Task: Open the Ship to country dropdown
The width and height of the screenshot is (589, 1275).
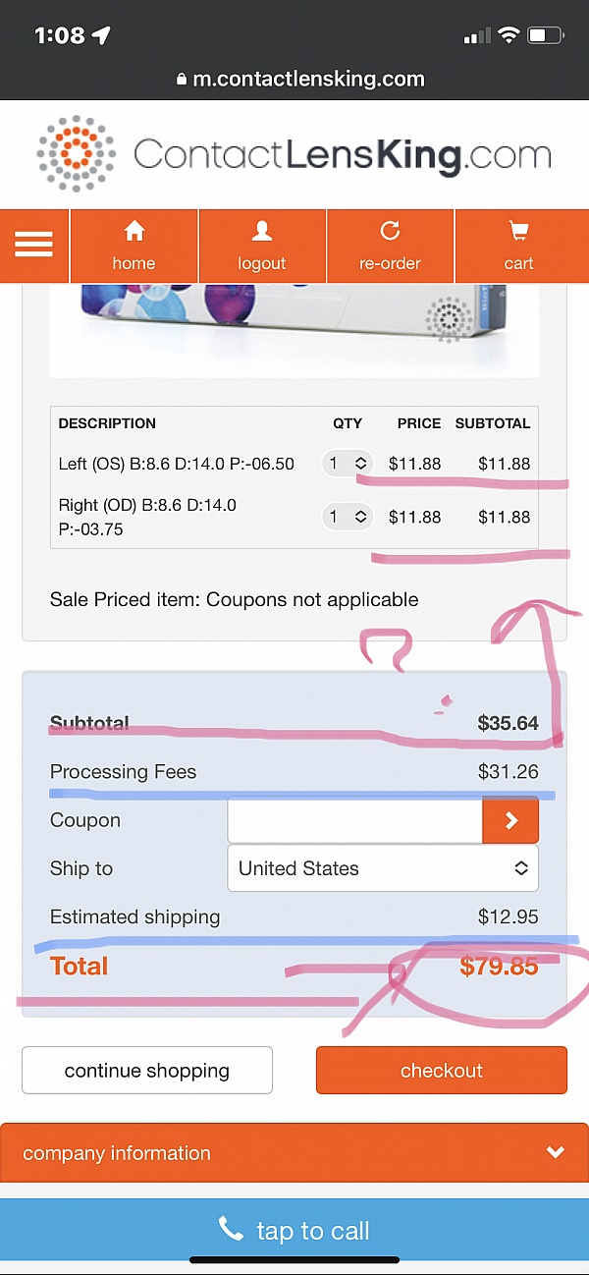Action: (383, 868)
